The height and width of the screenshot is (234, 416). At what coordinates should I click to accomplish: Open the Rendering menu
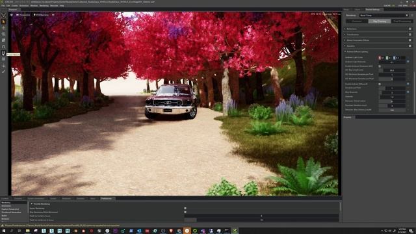[44, 6]
